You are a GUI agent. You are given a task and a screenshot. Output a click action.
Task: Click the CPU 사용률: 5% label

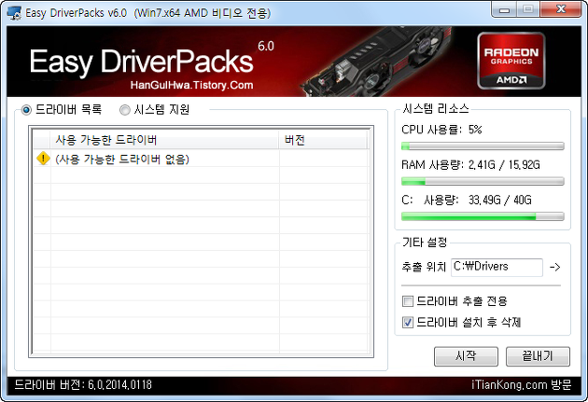pos(441,130)
